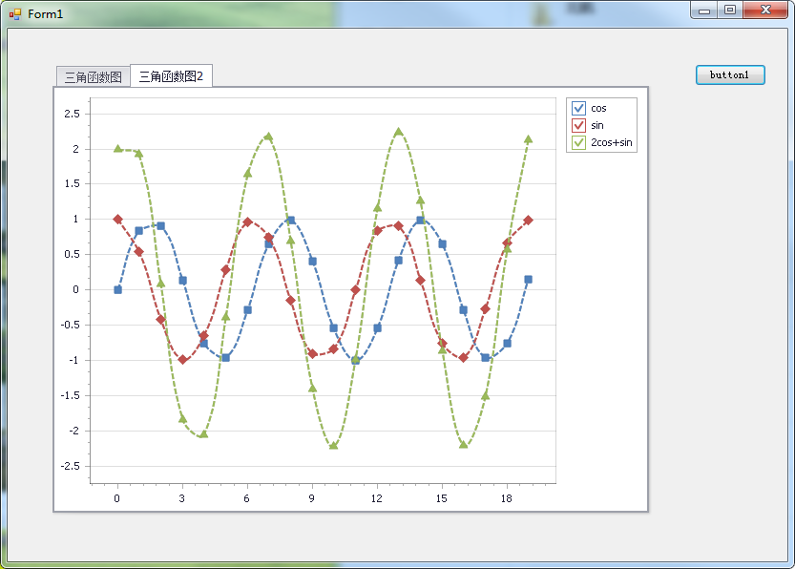Click the last green triangle marker at x=19

pyautogui.click(x=529, y=139)
